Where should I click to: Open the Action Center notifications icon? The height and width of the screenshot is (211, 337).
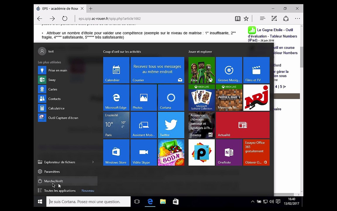(278, 202)
